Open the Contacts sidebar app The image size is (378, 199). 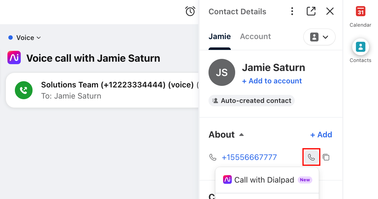[360, 51]
